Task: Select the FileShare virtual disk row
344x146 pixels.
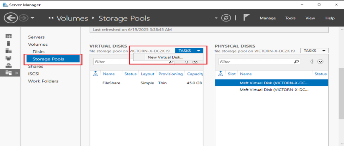Action: (x=111, y=83)
